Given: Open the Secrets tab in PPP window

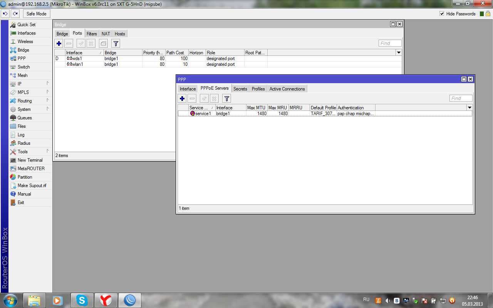Looking at the screenshot, I should (240, 89).
